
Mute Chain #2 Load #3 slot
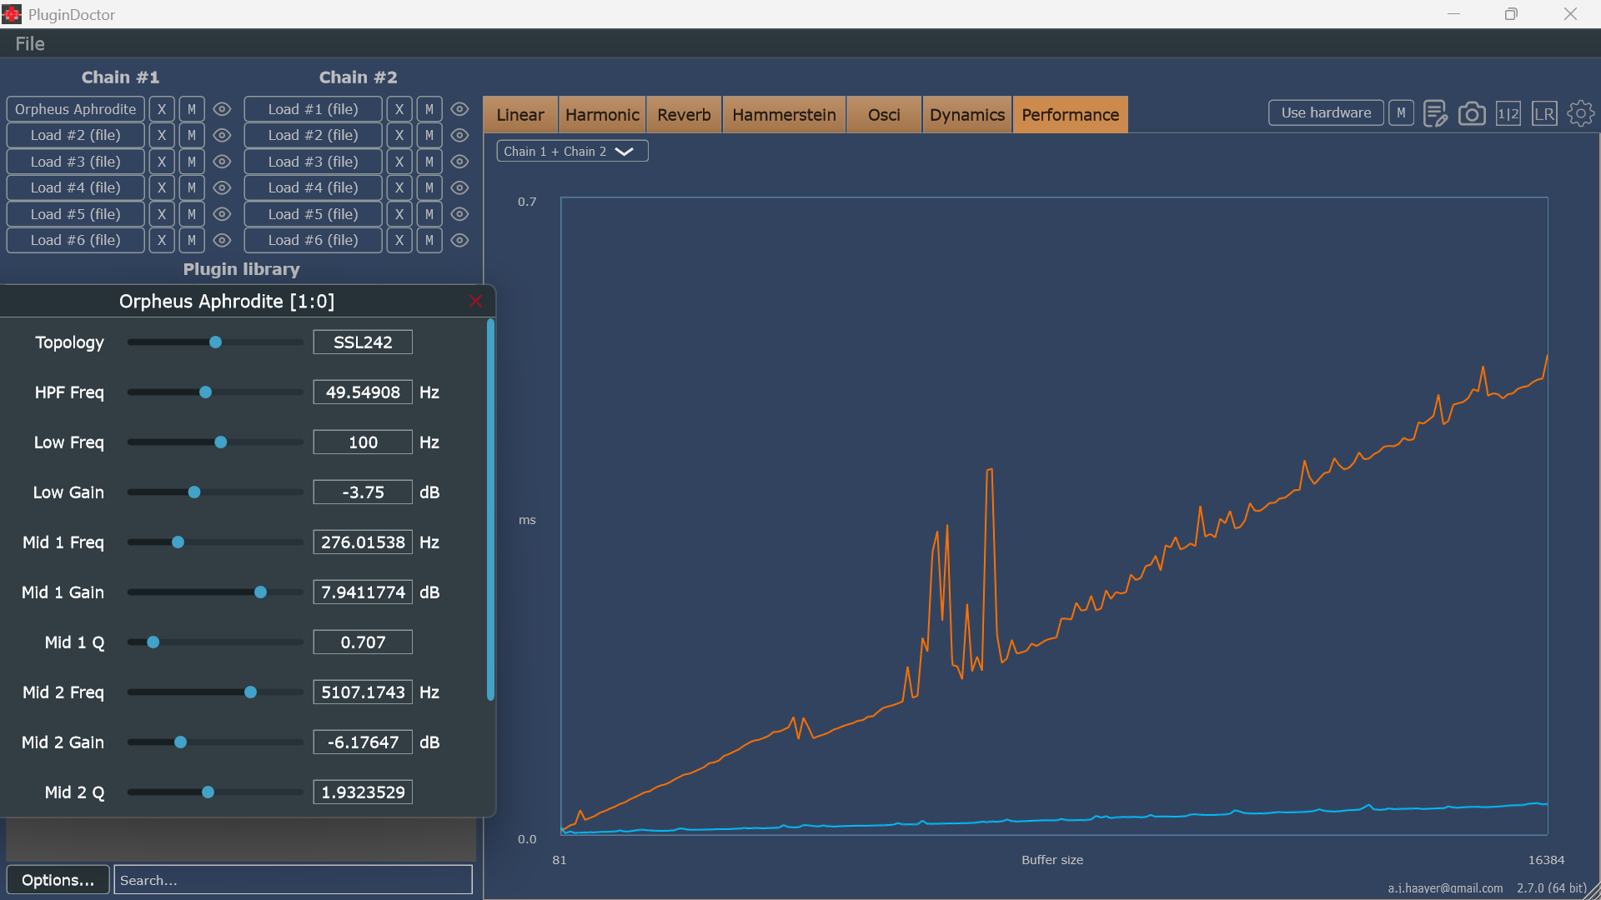coord(429,162)
